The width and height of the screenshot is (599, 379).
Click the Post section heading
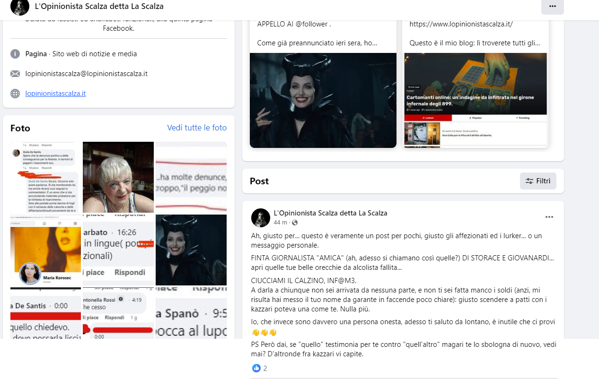259,181
